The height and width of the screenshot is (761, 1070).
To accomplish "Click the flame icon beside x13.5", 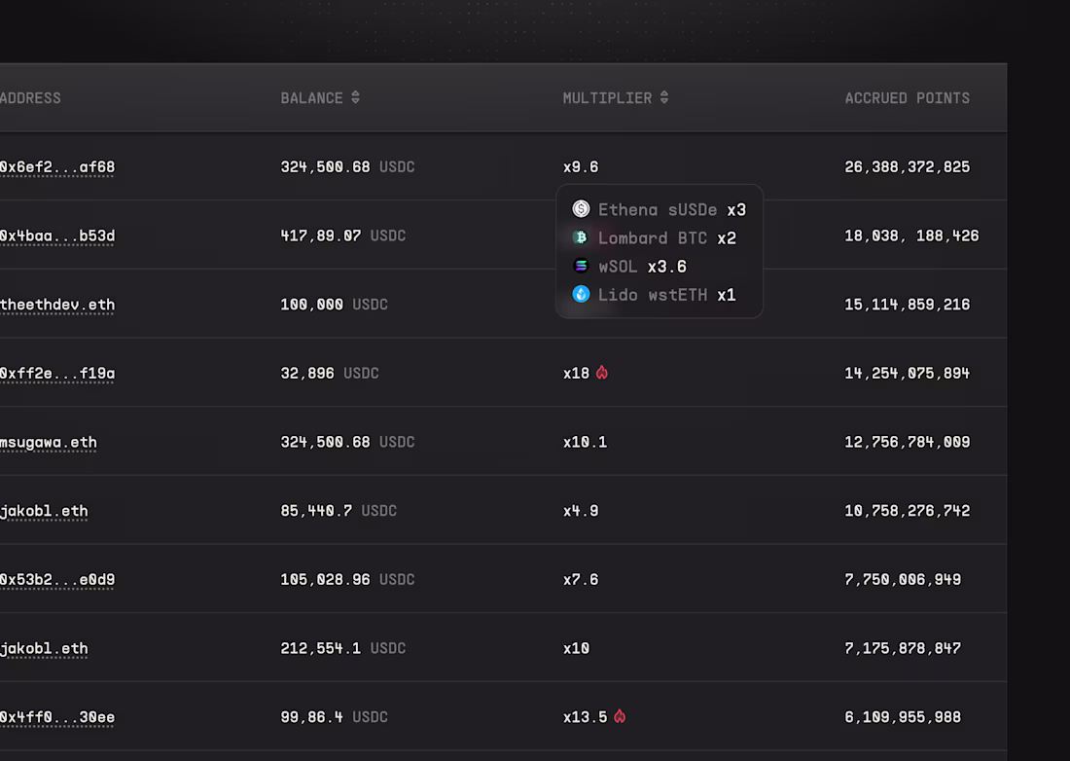I will point(620,716).
